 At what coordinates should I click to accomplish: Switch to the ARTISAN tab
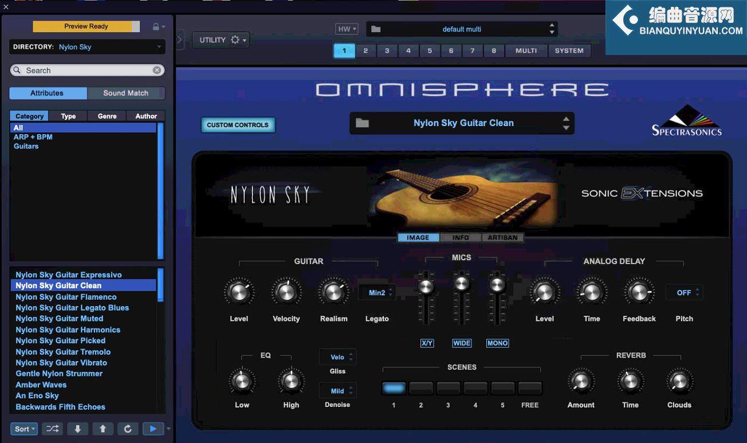pos(502,238)
